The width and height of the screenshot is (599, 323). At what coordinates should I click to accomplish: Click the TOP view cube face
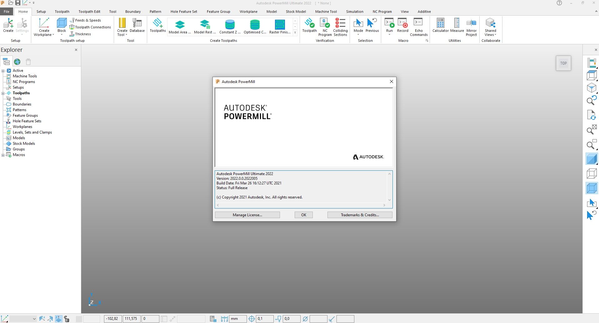coord(563,63)
